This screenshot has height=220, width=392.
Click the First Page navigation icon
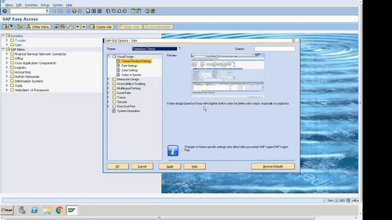click(x=108, y=11)
